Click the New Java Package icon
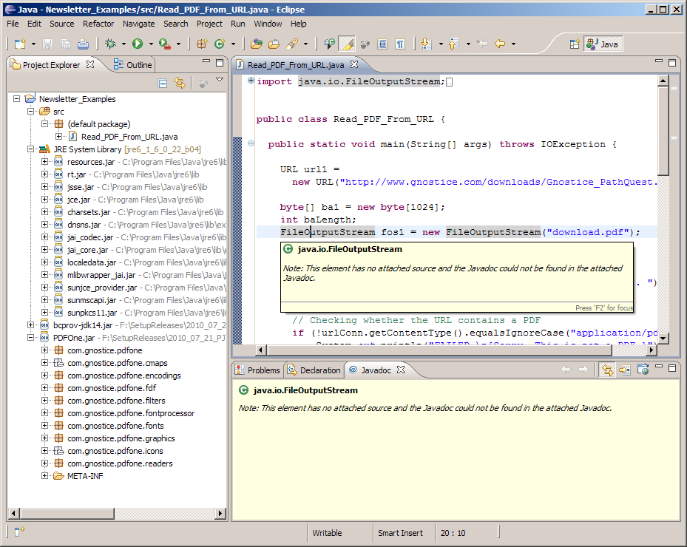The image size is (687, 547). pyautogui.click(x=202, y=44)
